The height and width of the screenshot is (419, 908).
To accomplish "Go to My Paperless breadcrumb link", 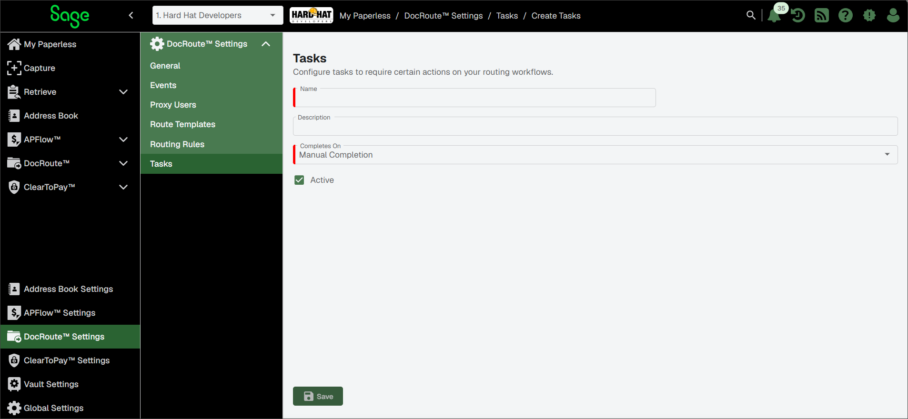I will (365, 16).
